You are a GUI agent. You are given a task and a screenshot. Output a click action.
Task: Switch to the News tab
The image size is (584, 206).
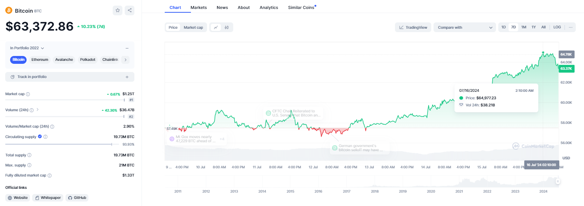222,7
